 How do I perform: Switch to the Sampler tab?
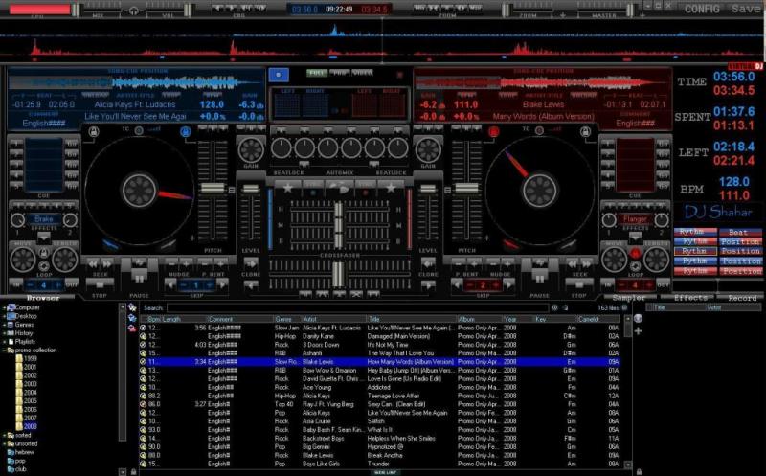coord(629,298)
